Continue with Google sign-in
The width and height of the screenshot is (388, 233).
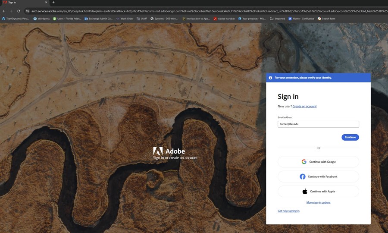[x=318, y=162]
